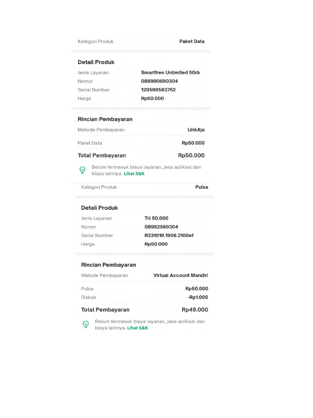Click the Paket Data product category value

(192, 42)
